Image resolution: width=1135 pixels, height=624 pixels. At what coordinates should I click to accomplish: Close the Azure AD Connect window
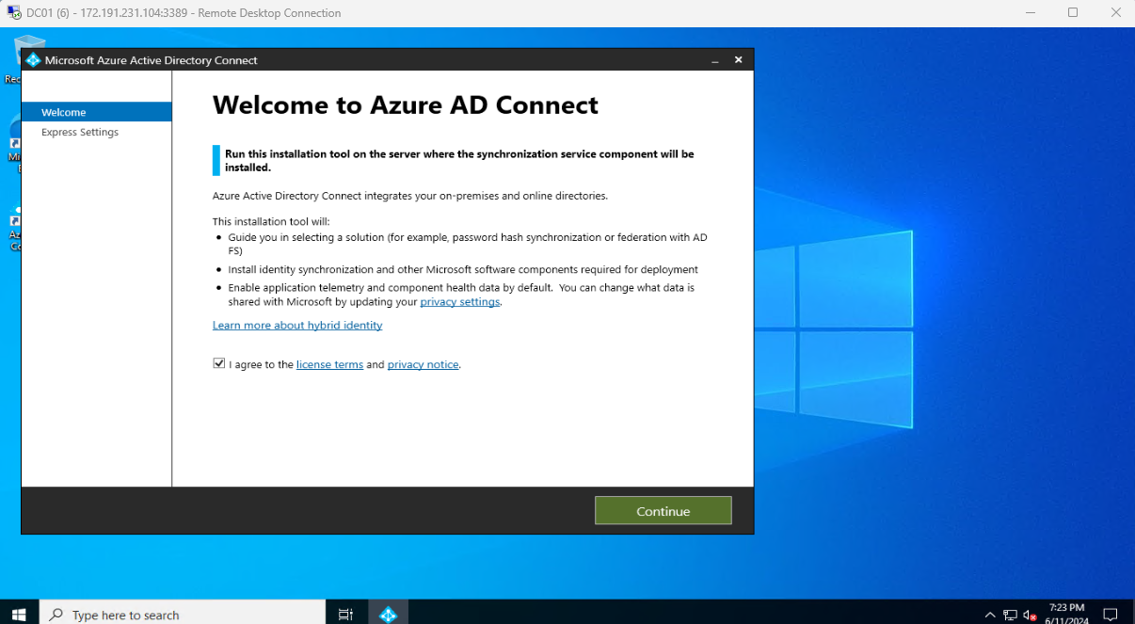pyautogui.click(x=739, y=60)
